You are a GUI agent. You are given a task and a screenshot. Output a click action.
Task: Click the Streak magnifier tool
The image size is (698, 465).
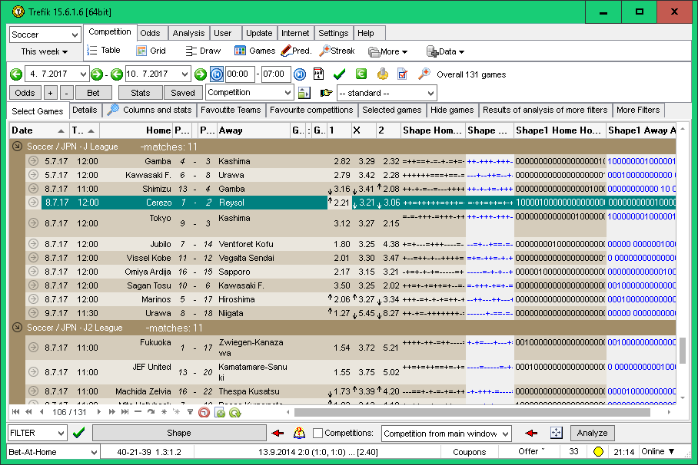tap(337, 51)
